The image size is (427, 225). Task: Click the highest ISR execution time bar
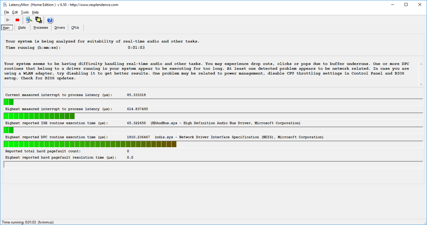tap(213, 130)
